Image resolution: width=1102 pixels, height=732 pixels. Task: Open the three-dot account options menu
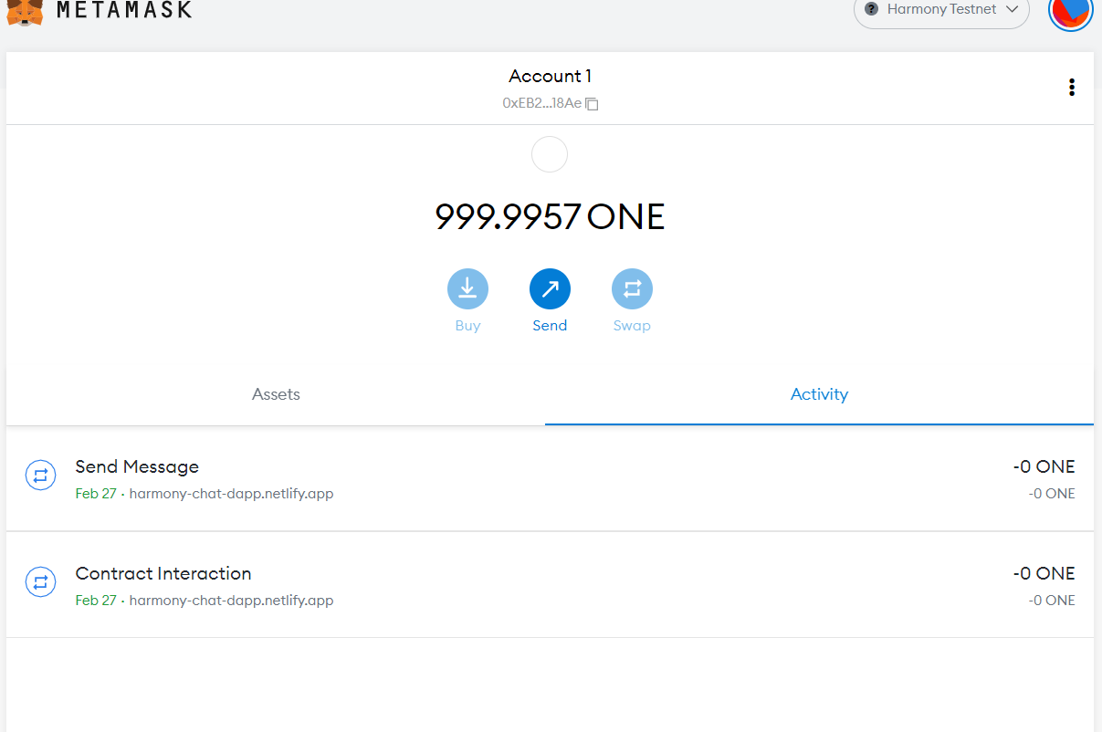click(1071, 88)
